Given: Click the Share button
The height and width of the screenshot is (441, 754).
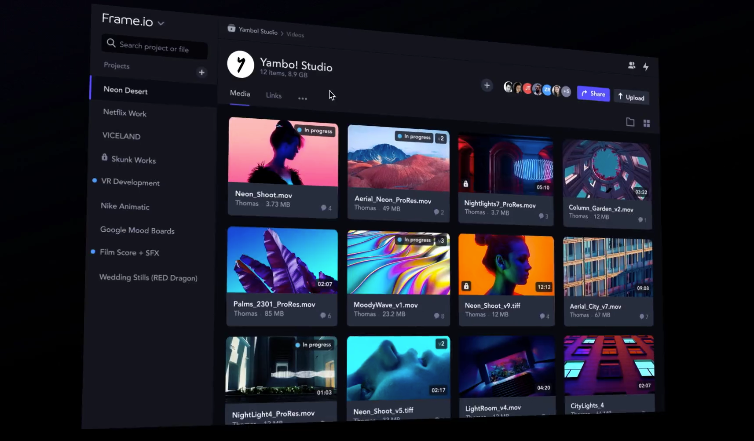Looking at the screenshot, I should pos(593,94).
